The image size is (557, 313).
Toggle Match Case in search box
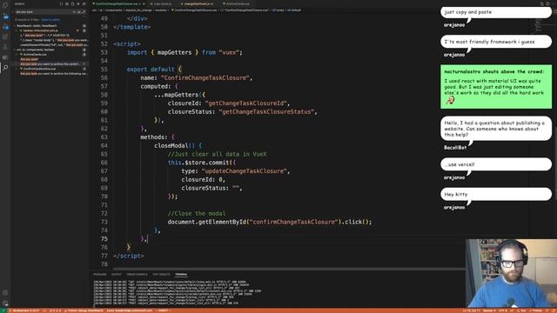tap(74, 12)
